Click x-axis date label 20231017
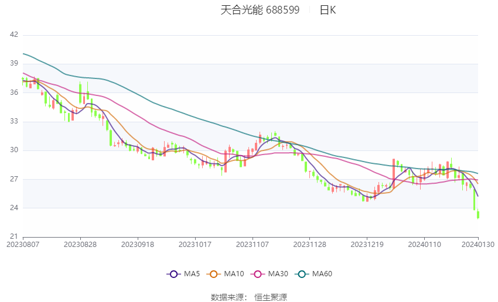The height and width of the screenshot is (302, 498). [x=195, y=245]
